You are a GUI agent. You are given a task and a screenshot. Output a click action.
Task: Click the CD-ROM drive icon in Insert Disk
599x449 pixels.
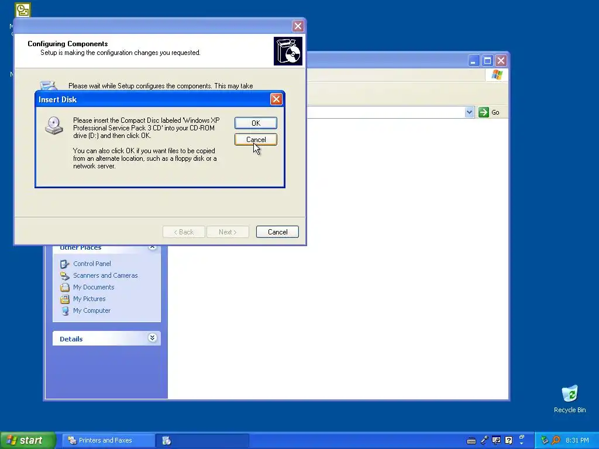(54, 125)
